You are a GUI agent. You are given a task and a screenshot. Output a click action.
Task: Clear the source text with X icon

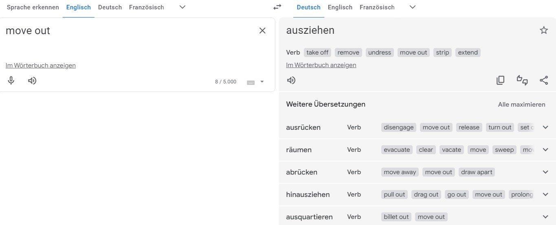click(262, 31)
